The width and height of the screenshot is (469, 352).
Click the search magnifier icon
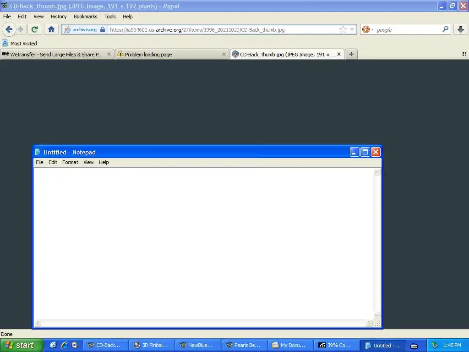point(445,29)
